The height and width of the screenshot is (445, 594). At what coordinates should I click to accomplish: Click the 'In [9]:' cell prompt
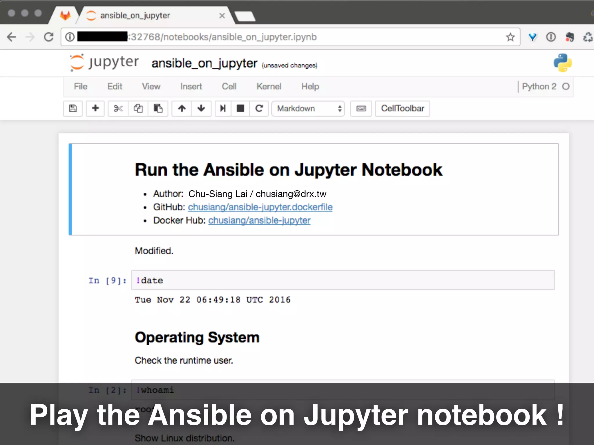coord(108,280)
